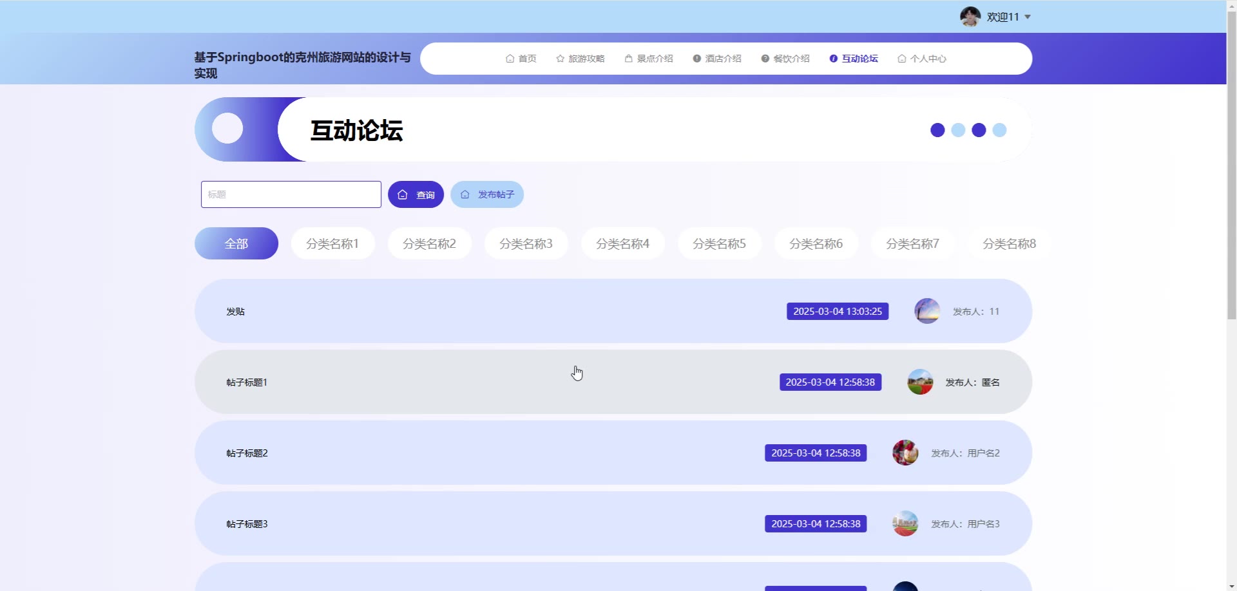This screenshot has height=591, width=1237.
Task: Focus the 标题 search input field
Action: click(291, 194)
